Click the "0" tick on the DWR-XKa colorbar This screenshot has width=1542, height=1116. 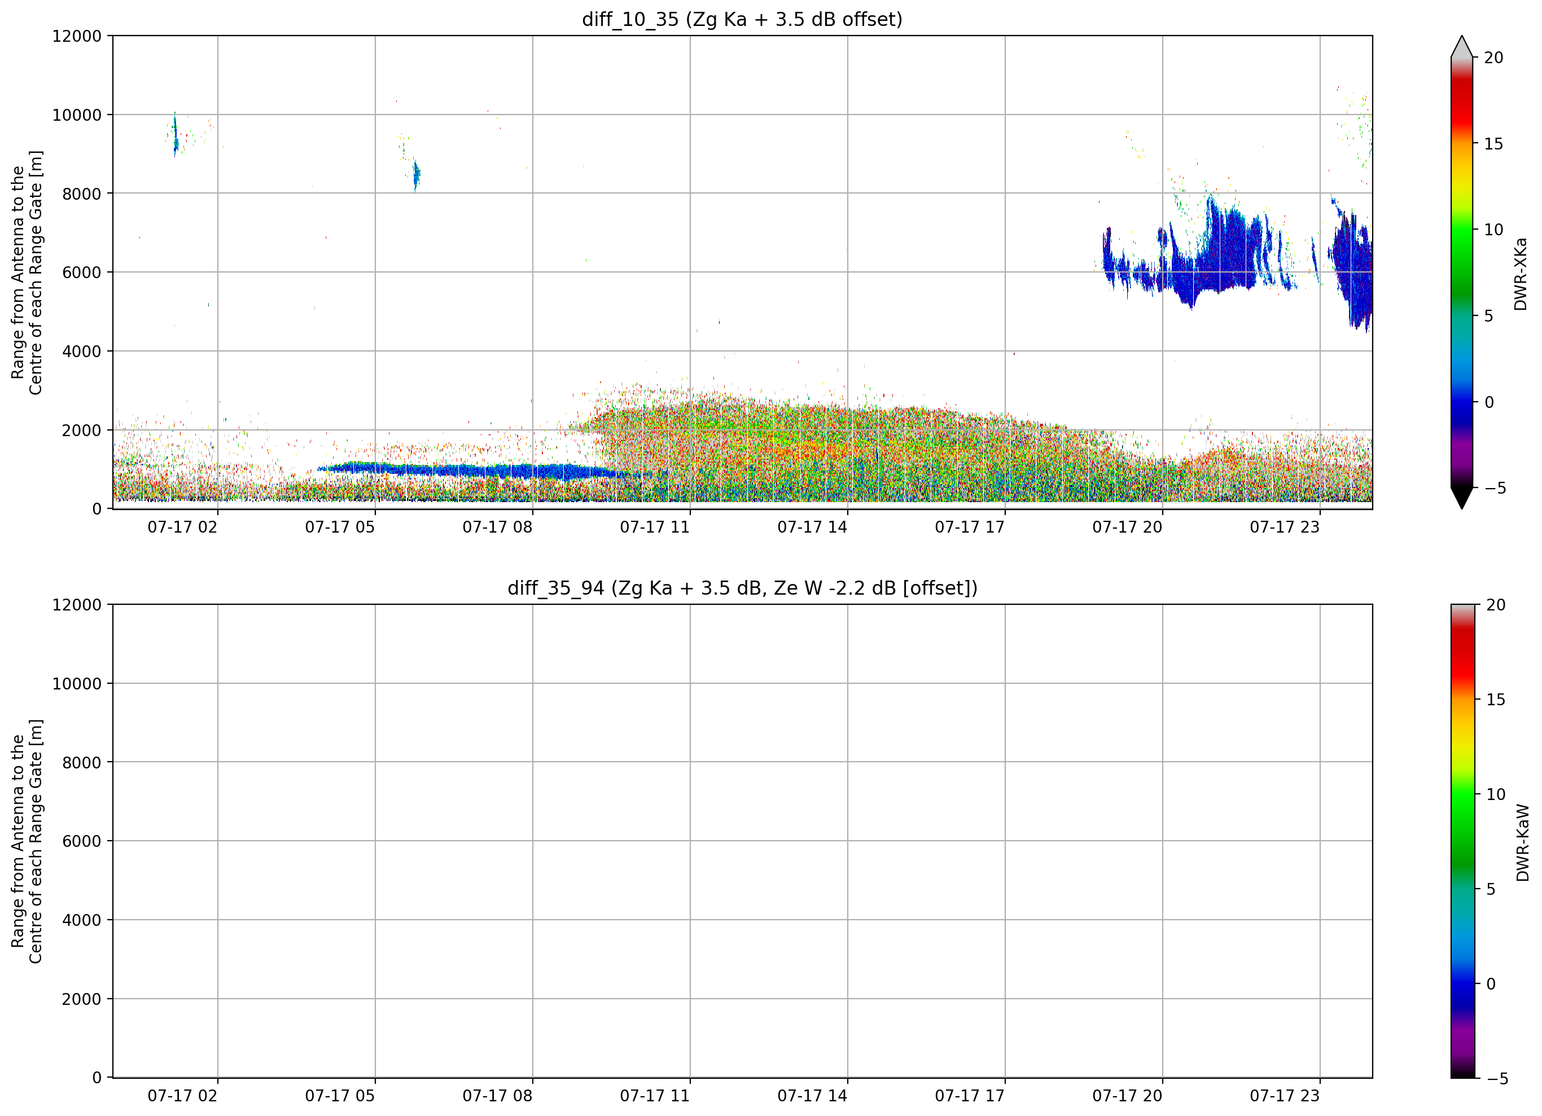[1489, 402]
